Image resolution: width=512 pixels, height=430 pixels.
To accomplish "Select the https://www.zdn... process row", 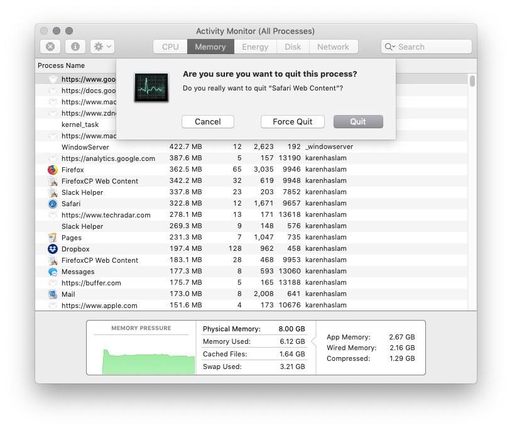I will click(x=76, y=113).
